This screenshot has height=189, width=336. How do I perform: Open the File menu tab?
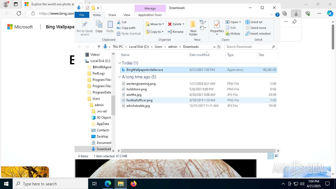point(82,15)
